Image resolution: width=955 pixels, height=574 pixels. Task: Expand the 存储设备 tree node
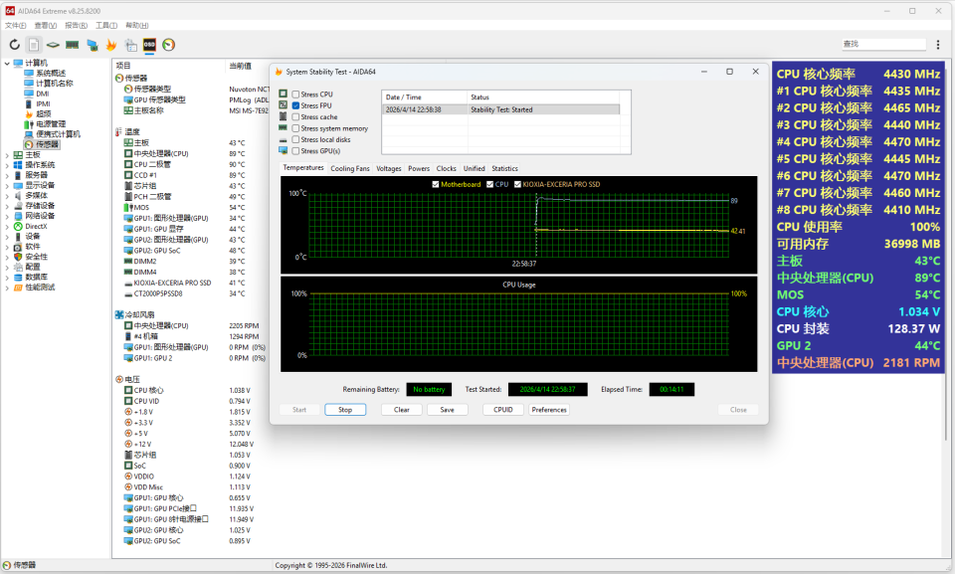pos(7,206)
